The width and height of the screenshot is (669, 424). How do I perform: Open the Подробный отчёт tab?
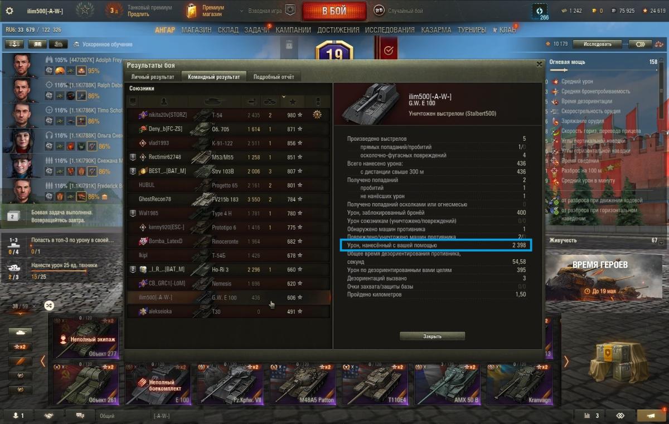tap(274, 77)
